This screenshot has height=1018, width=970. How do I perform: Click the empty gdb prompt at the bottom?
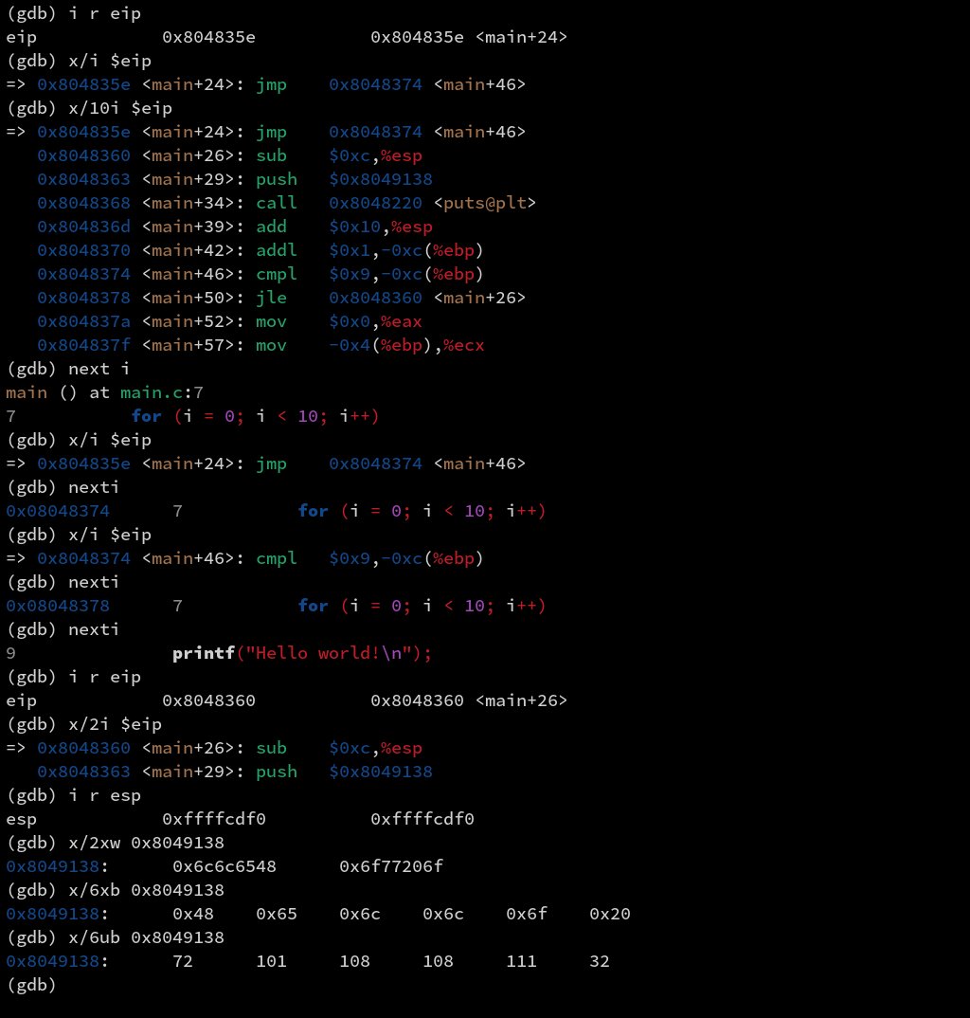31,985
